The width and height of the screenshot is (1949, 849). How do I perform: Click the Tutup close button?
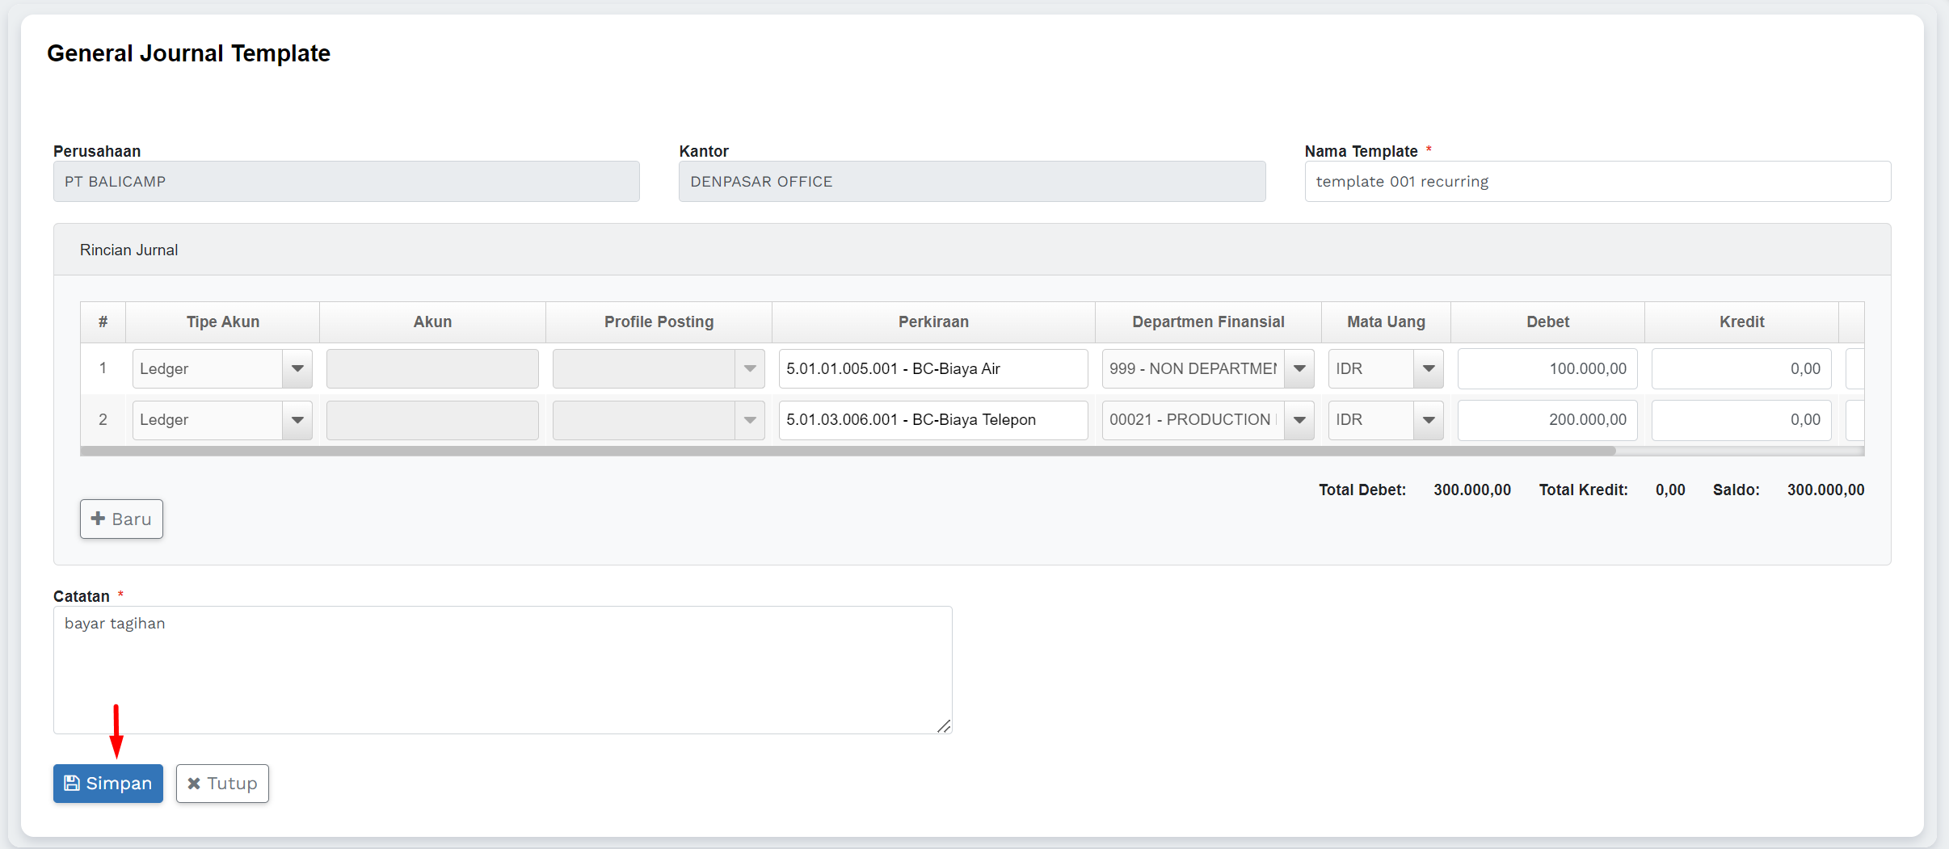click(x=222, y=784)
